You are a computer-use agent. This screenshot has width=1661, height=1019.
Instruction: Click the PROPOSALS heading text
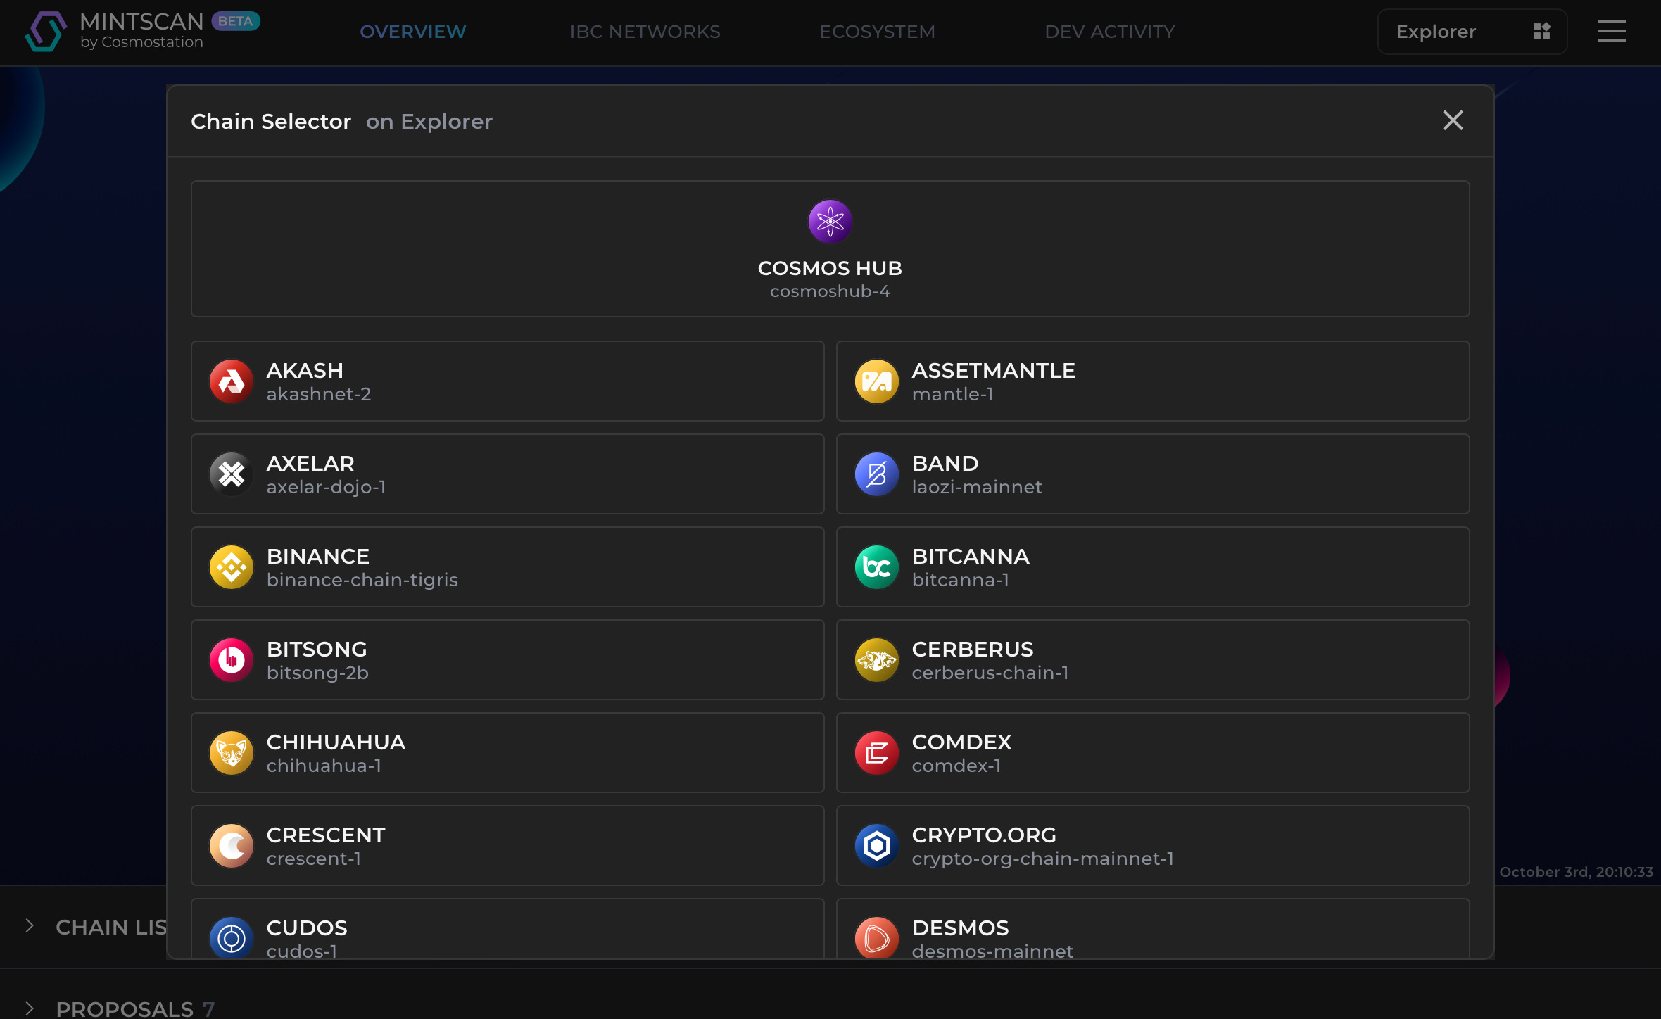click(x=125, y=1008)
